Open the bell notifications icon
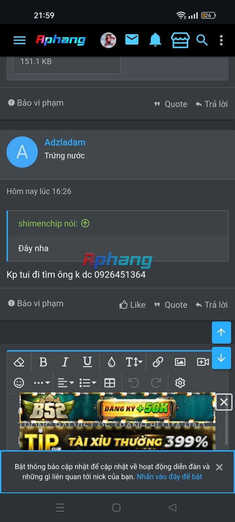235x522 pixels. click(155, 40)
